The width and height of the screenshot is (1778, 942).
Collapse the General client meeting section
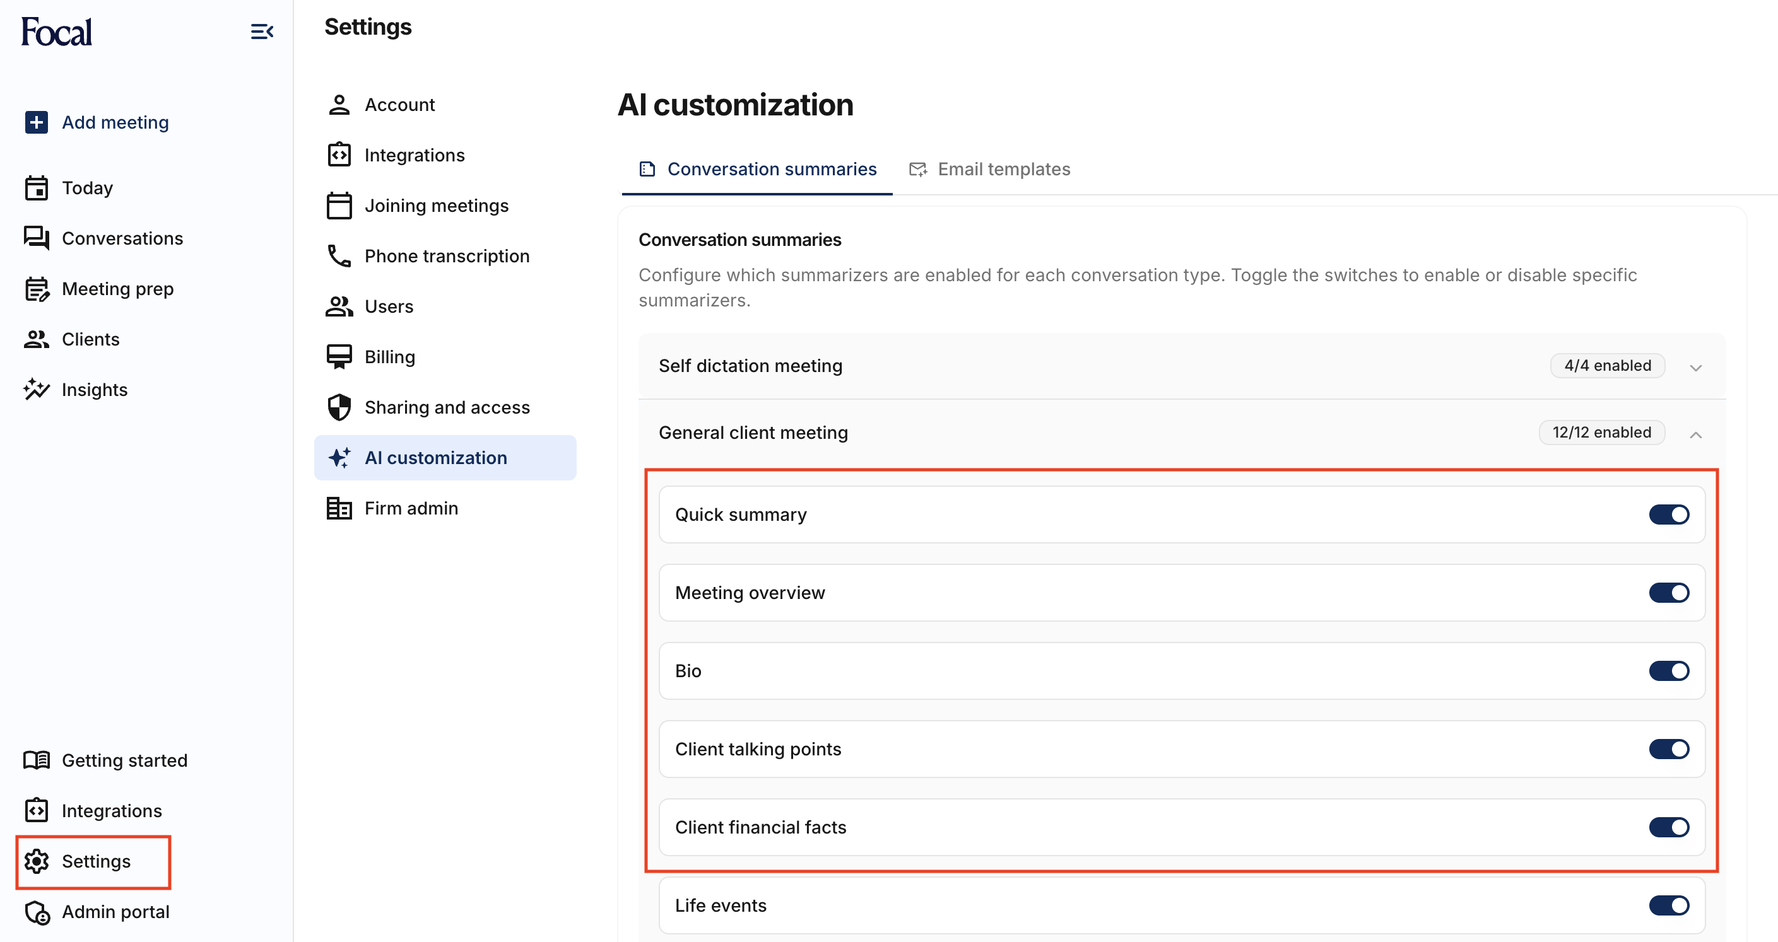click(x=1695, y=434)
